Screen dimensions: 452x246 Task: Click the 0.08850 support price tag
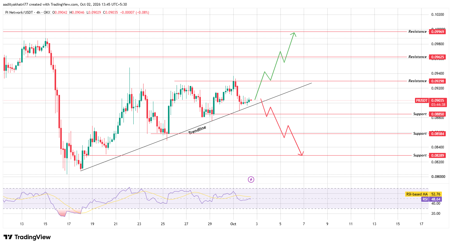click(437, 114)
